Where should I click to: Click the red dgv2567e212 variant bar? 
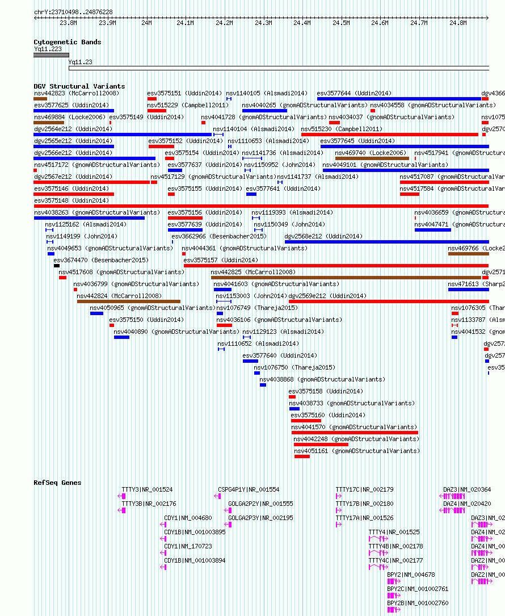[92, 182]
